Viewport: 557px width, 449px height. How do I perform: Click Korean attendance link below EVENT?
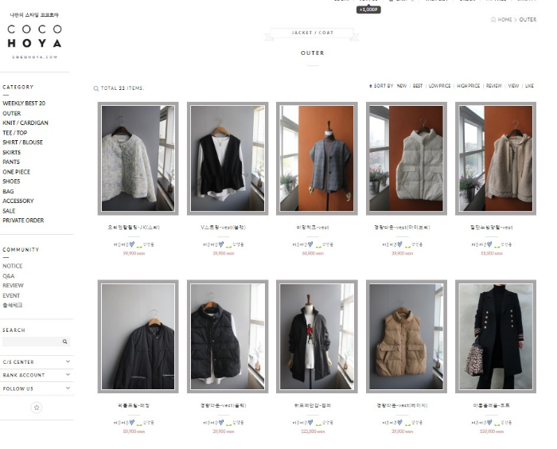coord(13,305)
